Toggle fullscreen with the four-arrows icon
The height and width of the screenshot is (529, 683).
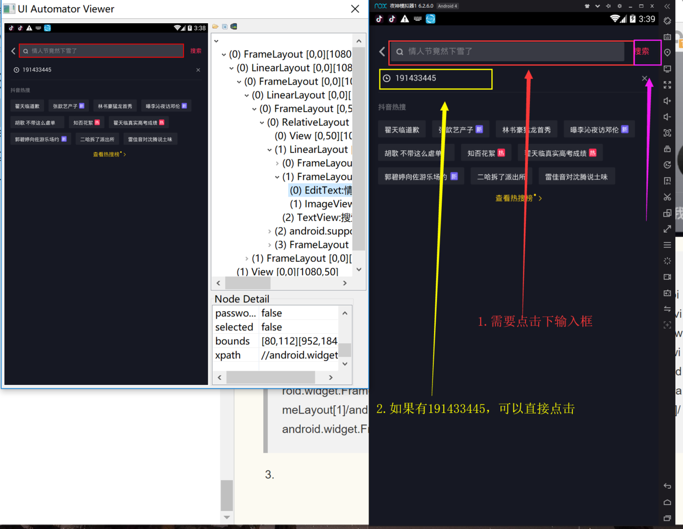coord(667,85)
